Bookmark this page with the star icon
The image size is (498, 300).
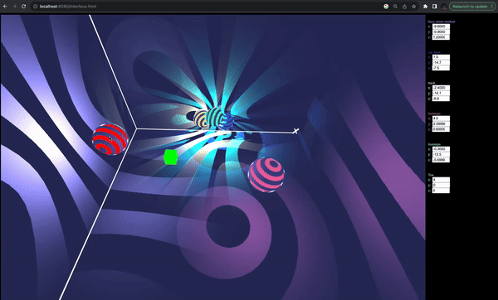tap(414, 7)
